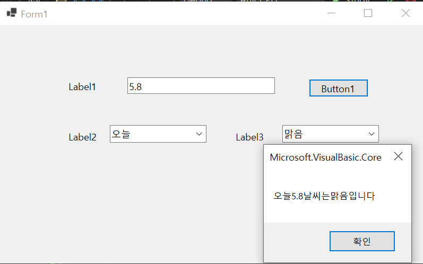This screenshot has height=264, width=423.
Task: Click the 오늘 text in combo box
Action: coord(122,134)
